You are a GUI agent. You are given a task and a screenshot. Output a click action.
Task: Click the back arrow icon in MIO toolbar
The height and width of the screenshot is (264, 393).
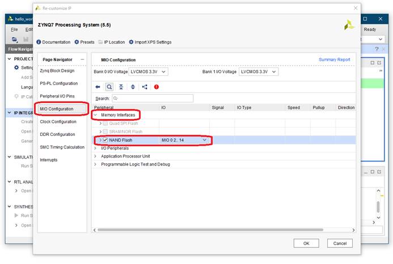click(x=98, y=87)
